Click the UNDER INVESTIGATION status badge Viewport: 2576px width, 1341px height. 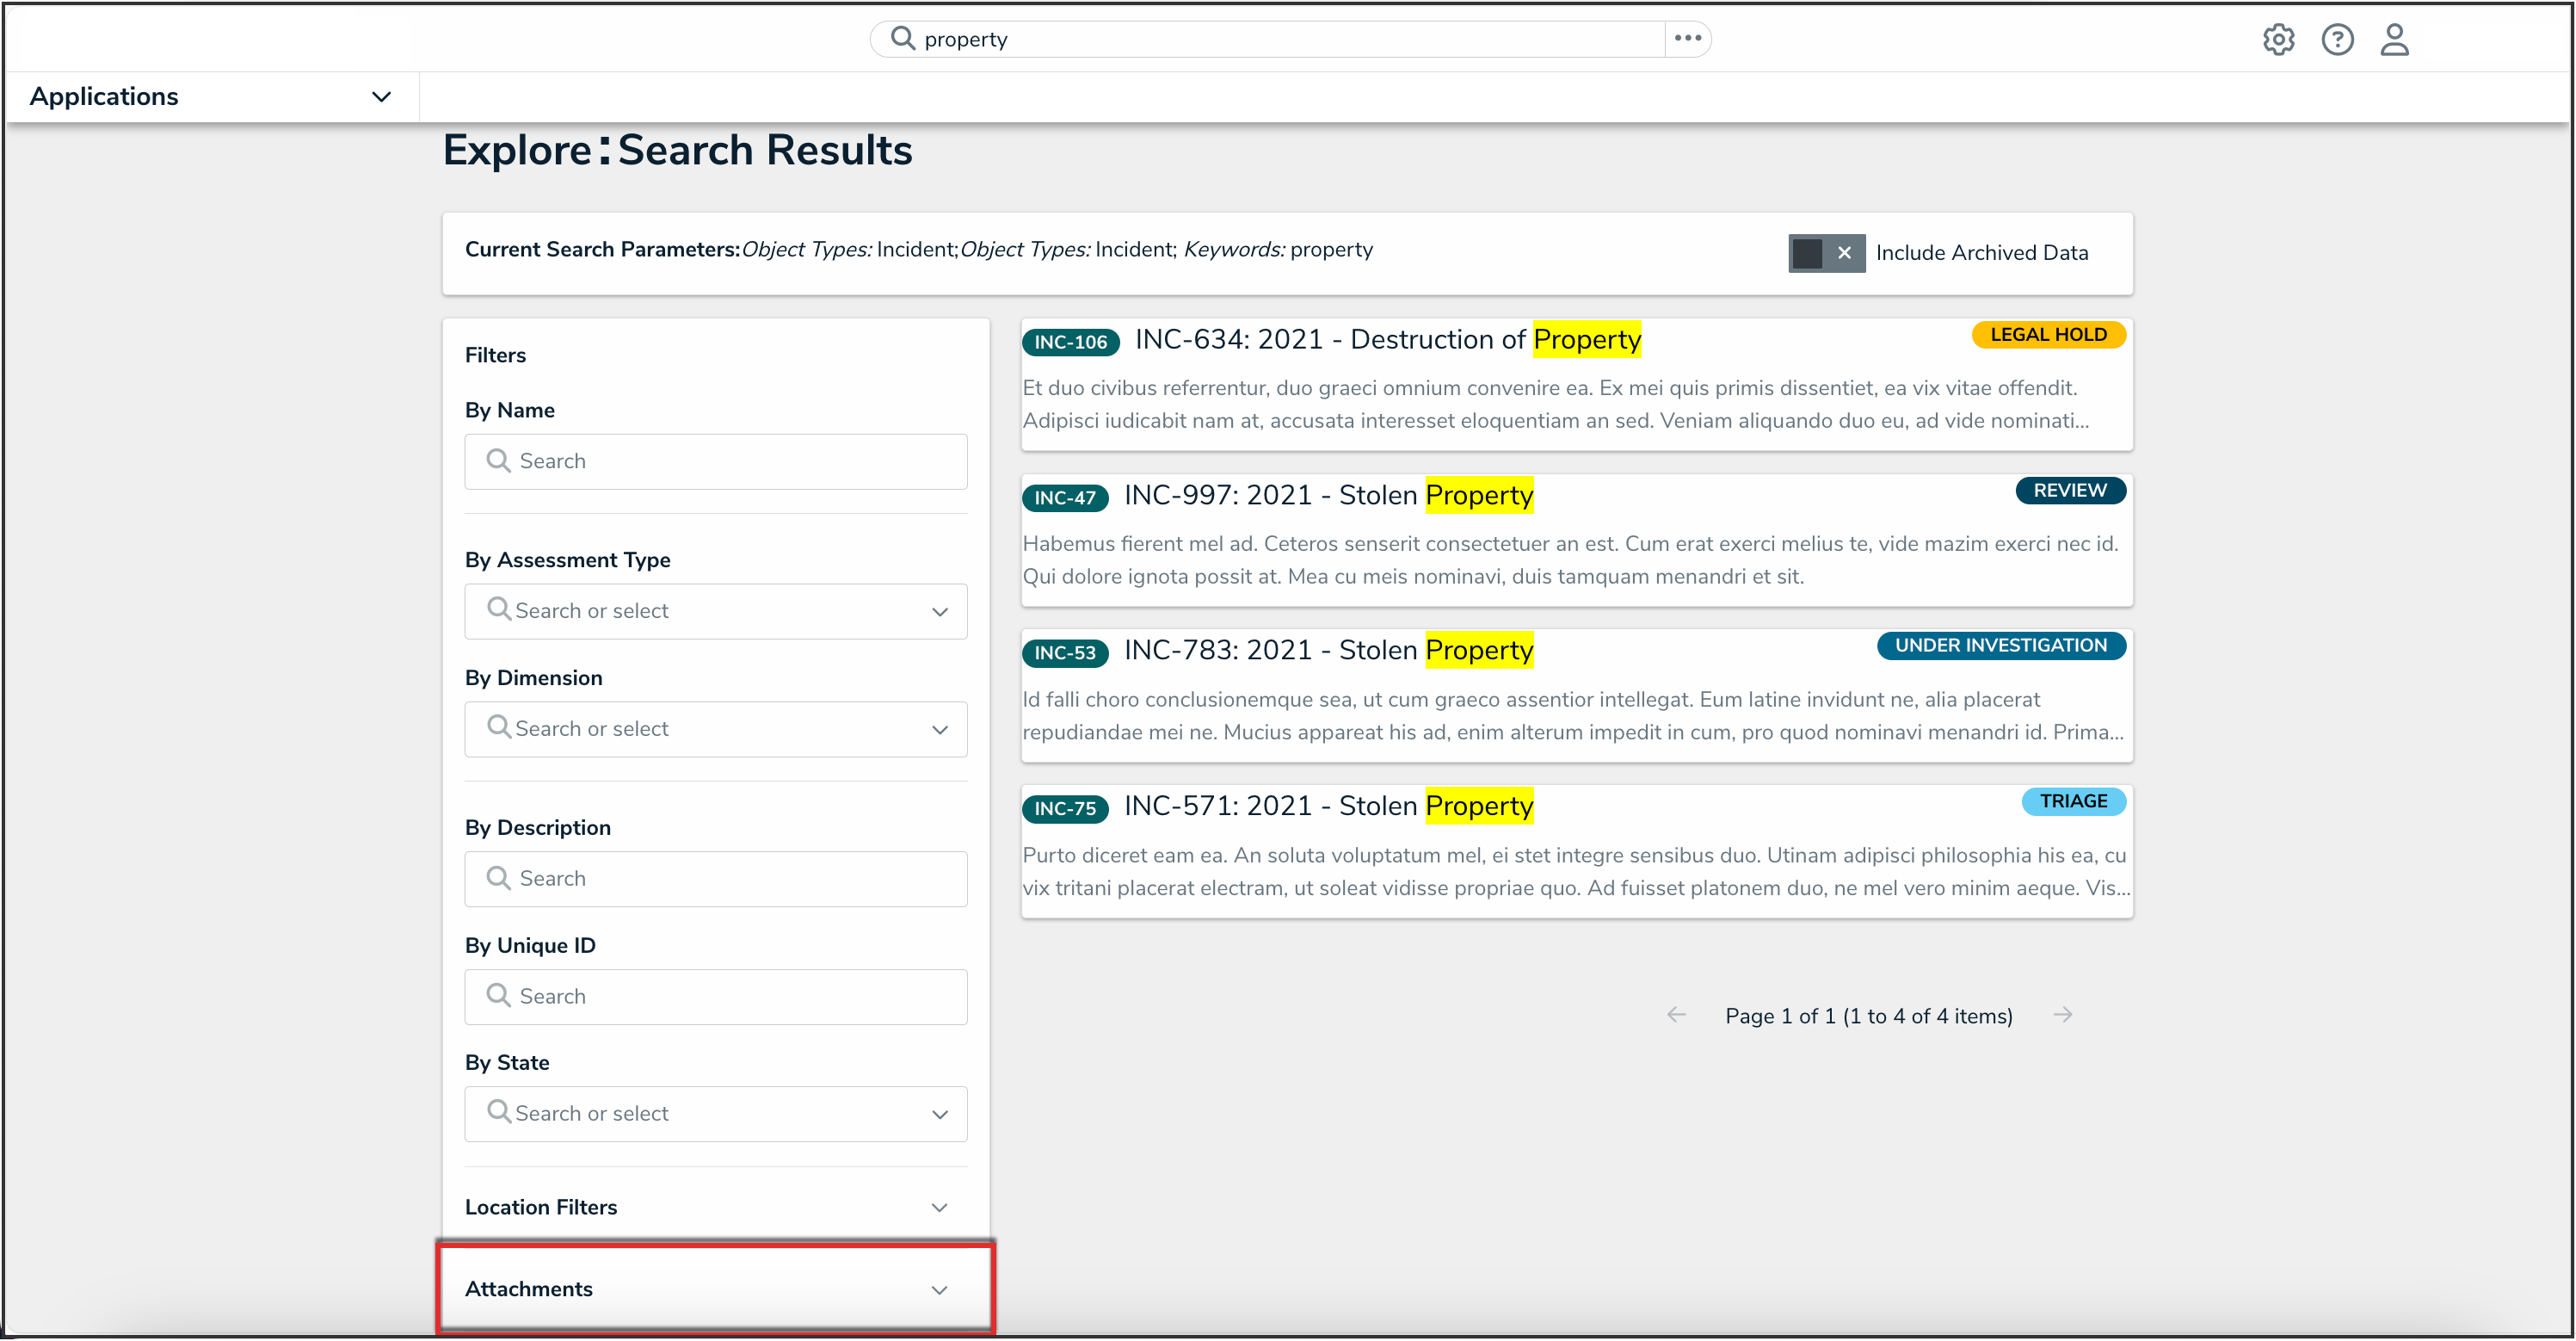click(2000, 646)
